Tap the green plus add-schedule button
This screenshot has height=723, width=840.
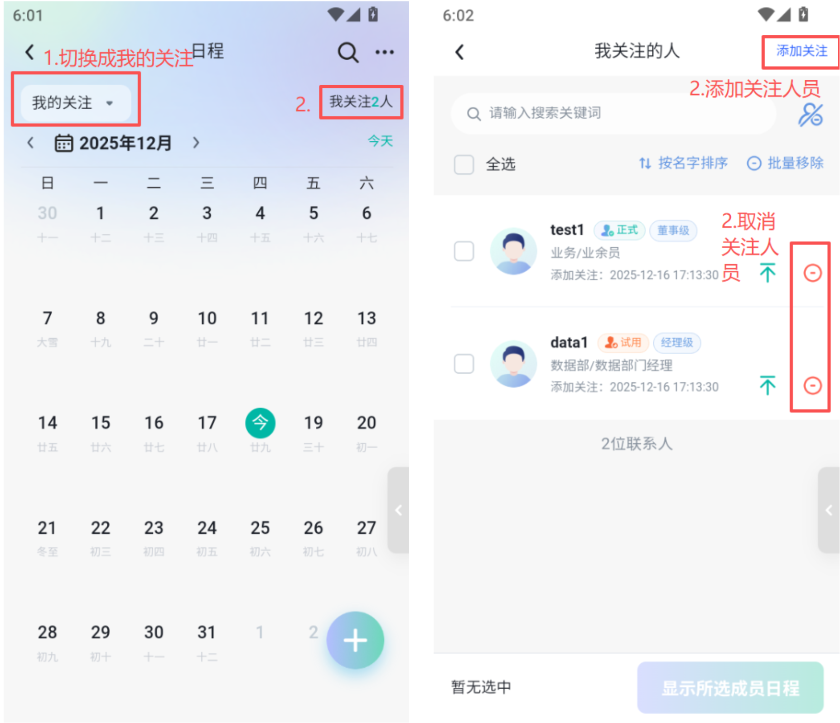tap(355, 640)
